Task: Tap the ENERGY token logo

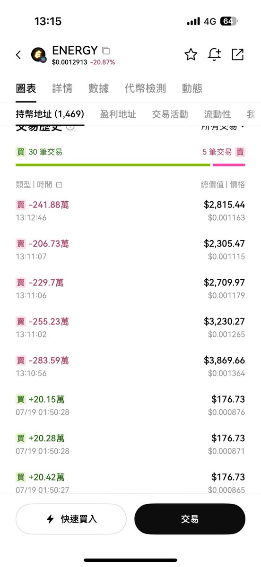Action: pos(39,55)
